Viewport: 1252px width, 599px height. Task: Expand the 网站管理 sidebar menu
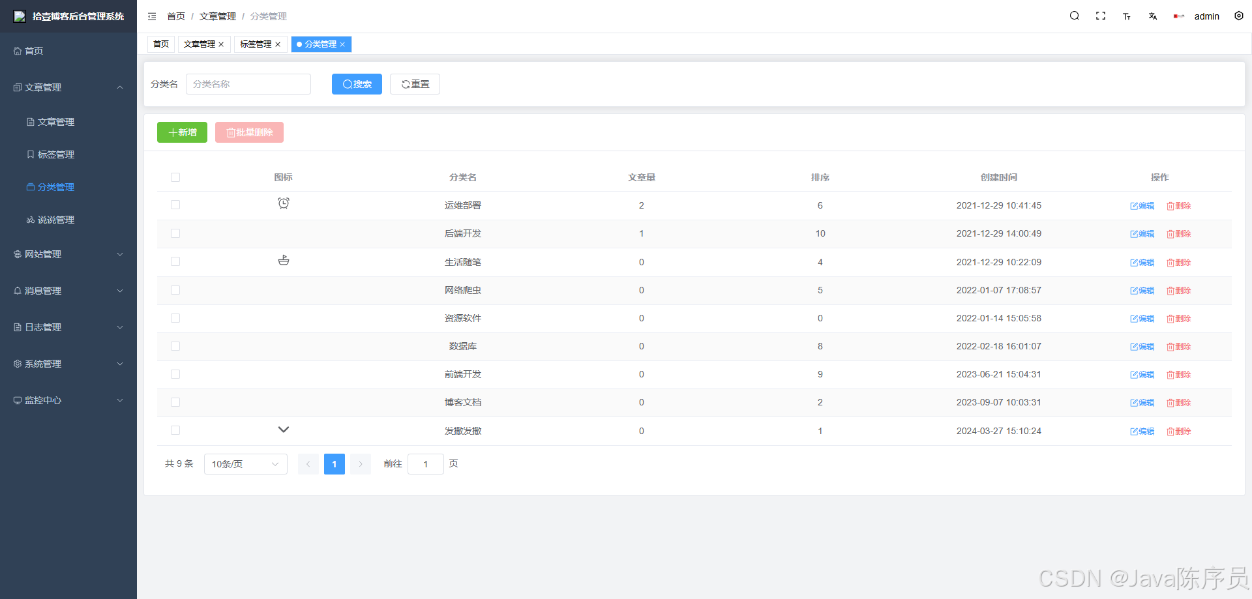click(x=68, y=254)
